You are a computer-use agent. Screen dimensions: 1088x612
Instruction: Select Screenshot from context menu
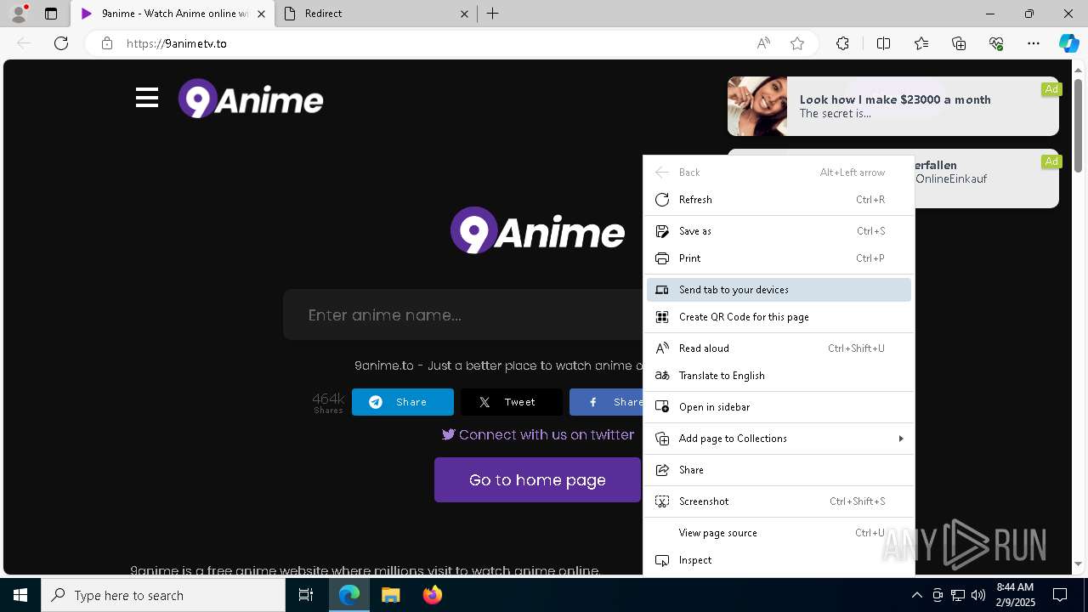point(779,501)
